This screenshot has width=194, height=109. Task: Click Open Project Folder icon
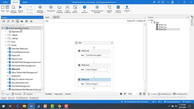[22, 21]
